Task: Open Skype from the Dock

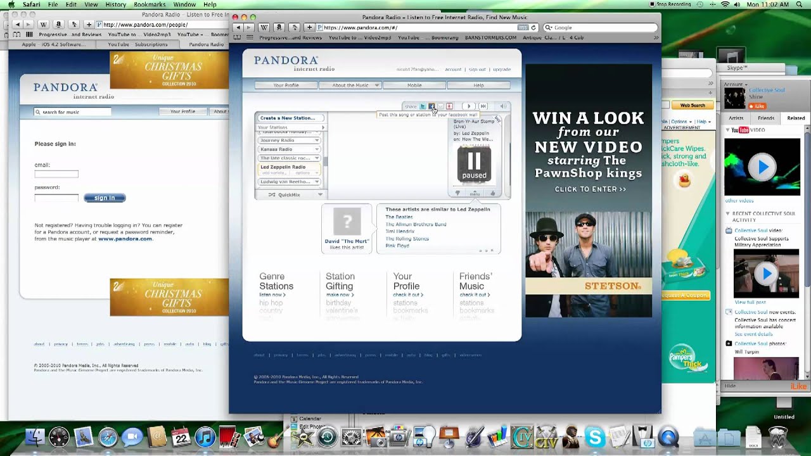Action: [594, 437]
